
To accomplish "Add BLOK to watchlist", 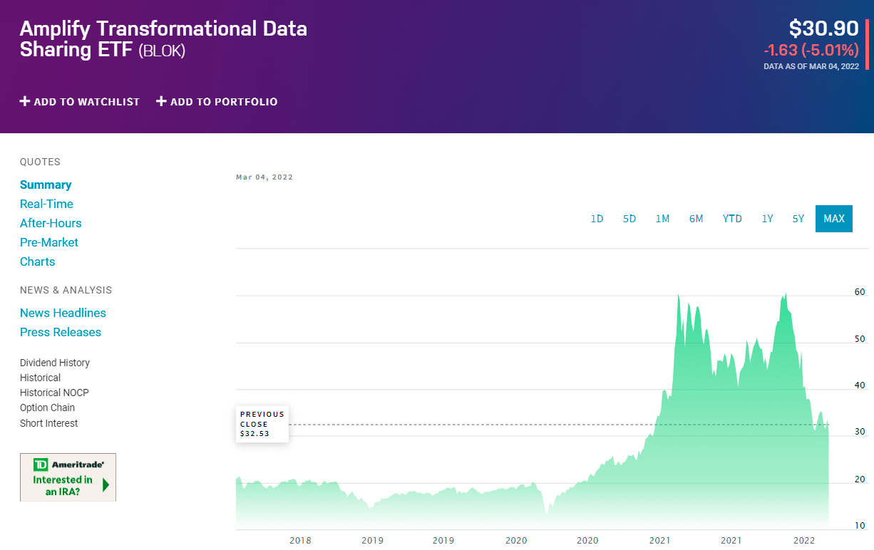I will coord(80,101).
